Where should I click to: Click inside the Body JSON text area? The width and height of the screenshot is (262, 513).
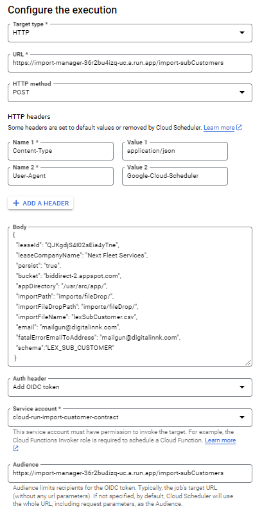click(130, 297)
